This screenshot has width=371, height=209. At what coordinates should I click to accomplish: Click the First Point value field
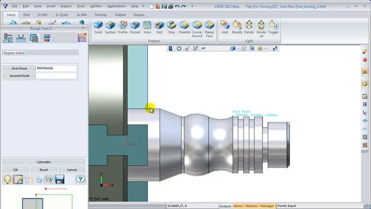click(x=56, y=69)
